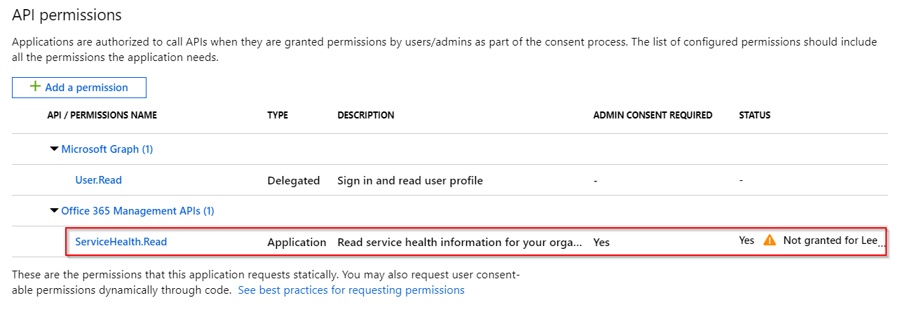Open the Microsoft Graph (1) link
This screenshot has width=905, height=333.
(107, 149)
